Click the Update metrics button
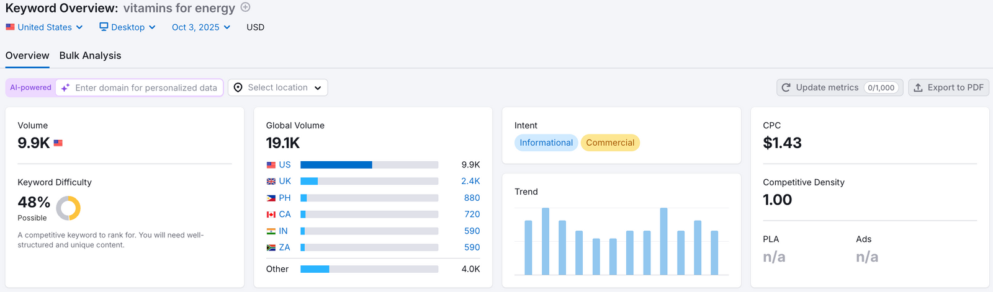This screenshot has width=993, height=292. 840,87
